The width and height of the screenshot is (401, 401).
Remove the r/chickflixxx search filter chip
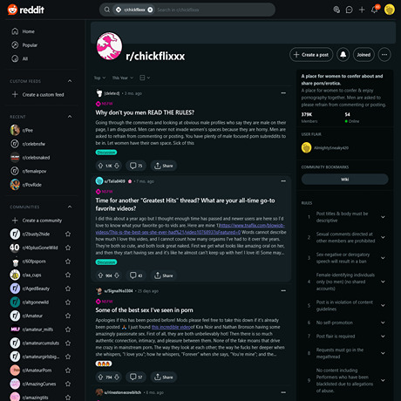150,10
